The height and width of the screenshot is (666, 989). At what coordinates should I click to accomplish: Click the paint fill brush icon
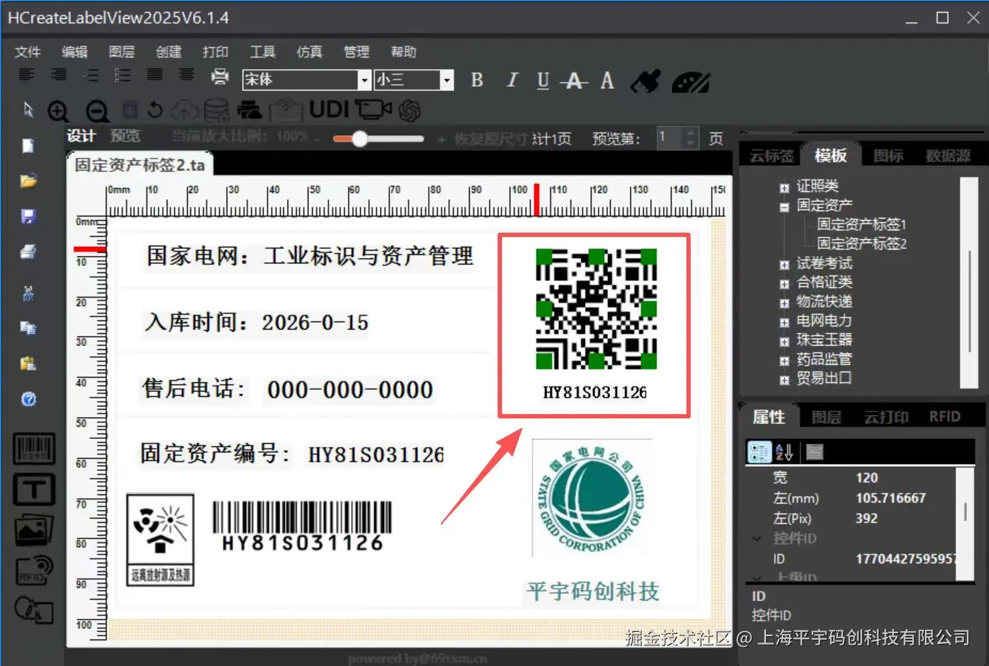pyautogui.click(x=646, y=81)
